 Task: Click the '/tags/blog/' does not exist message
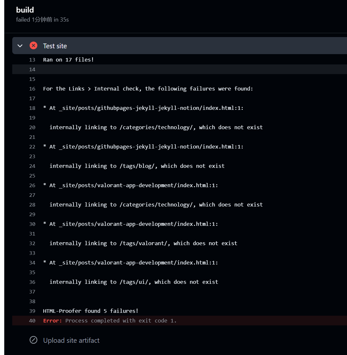point(137,166)
